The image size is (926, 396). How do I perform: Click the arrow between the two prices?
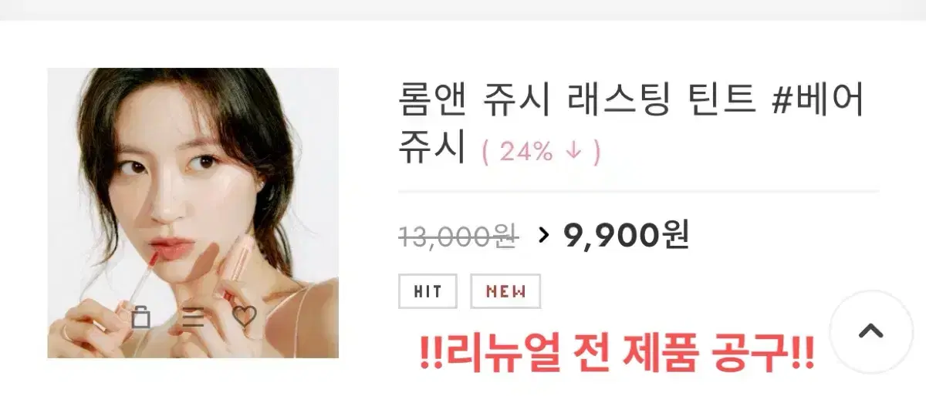coord(544,235)
